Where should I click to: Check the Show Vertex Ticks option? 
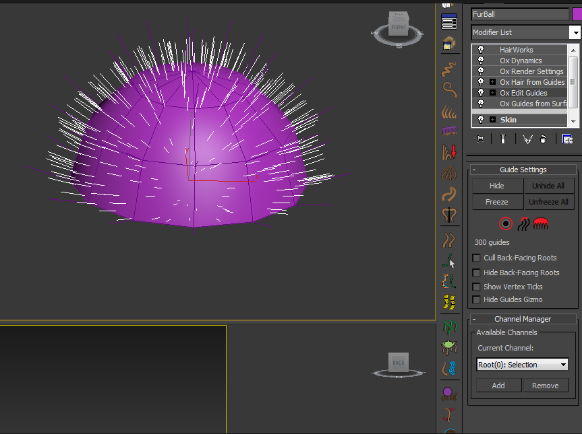tap(477, 287)
